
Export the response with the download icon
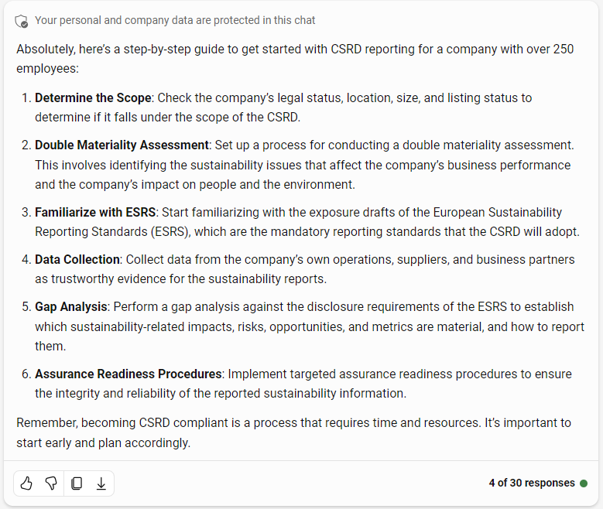(x=101, y=483)
